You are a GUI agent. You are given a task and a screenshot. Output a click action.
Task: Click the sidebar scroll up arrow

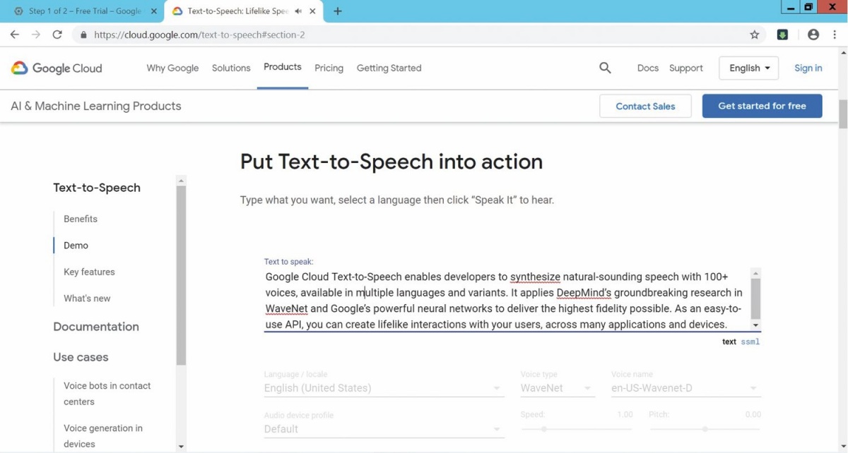point(181,181)
